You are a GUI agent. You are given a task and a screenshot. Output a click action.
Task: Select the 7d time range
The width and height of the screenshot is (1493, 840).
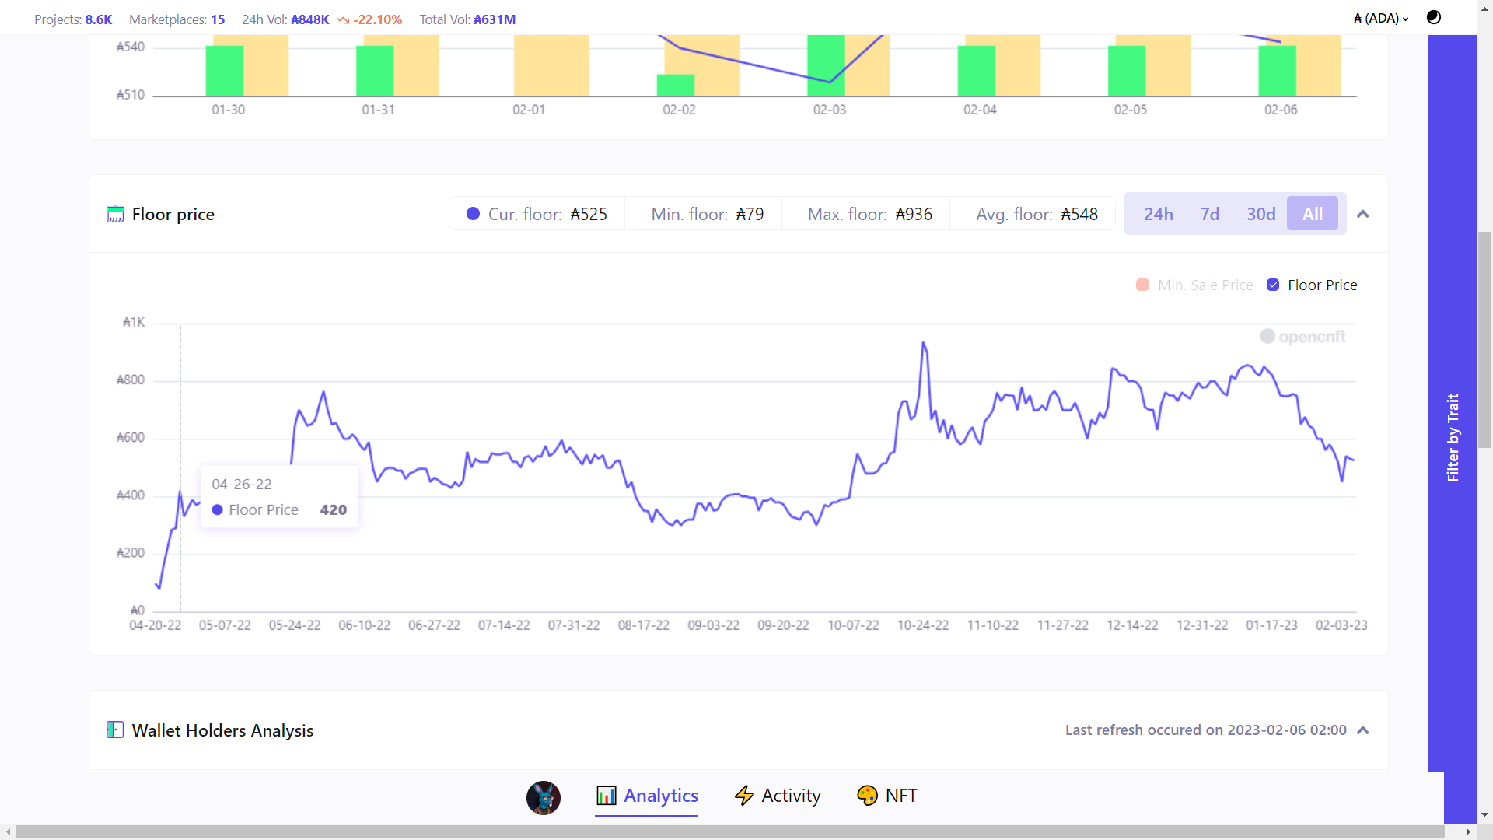[x=1209, y=214]
